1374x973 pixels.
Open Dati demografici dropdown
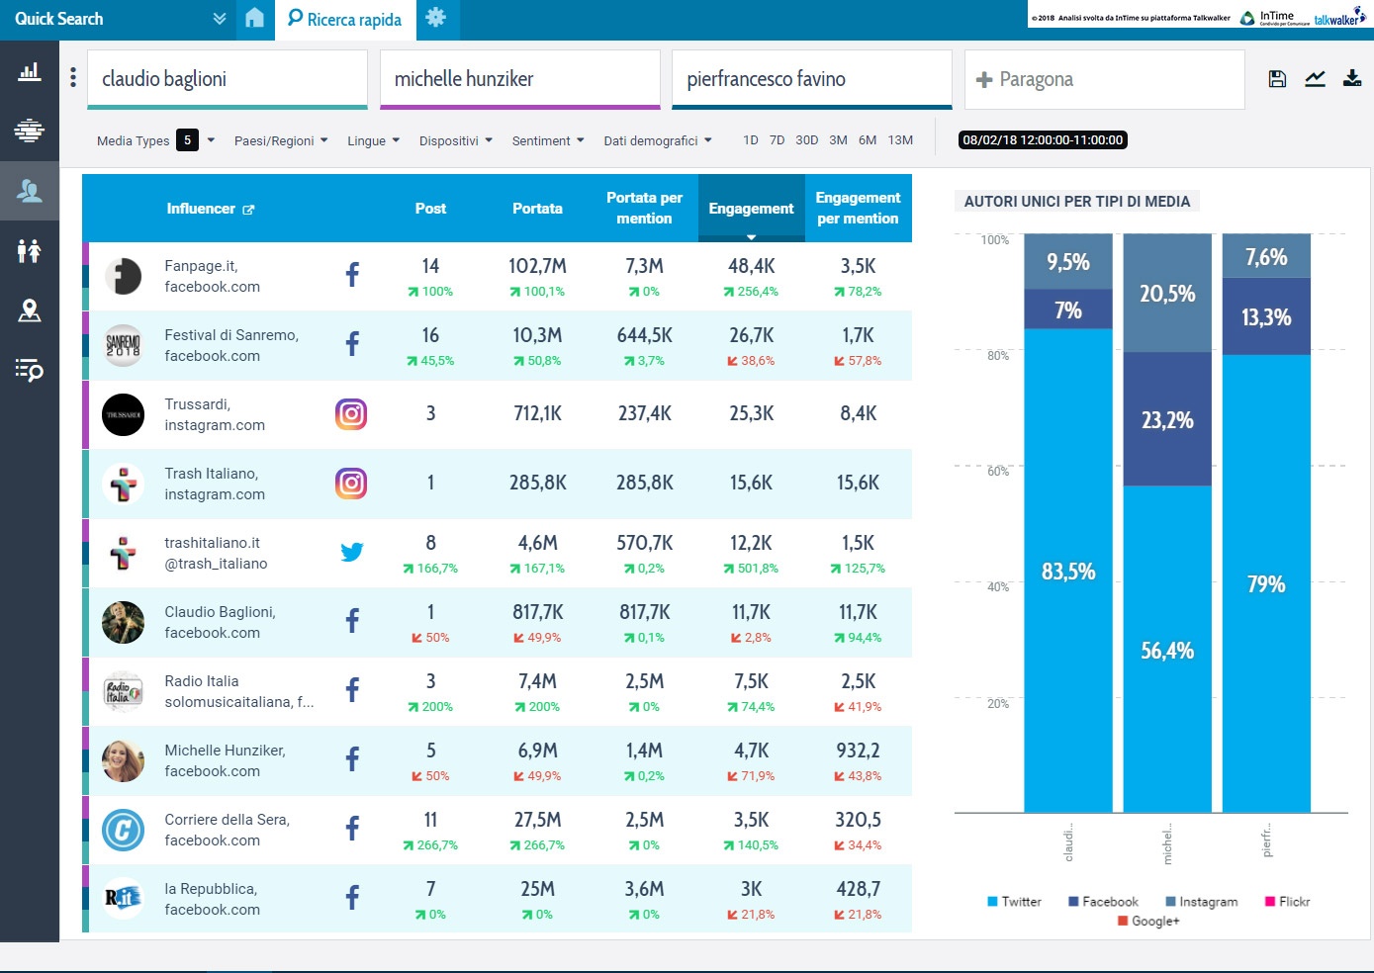(658, 140)
